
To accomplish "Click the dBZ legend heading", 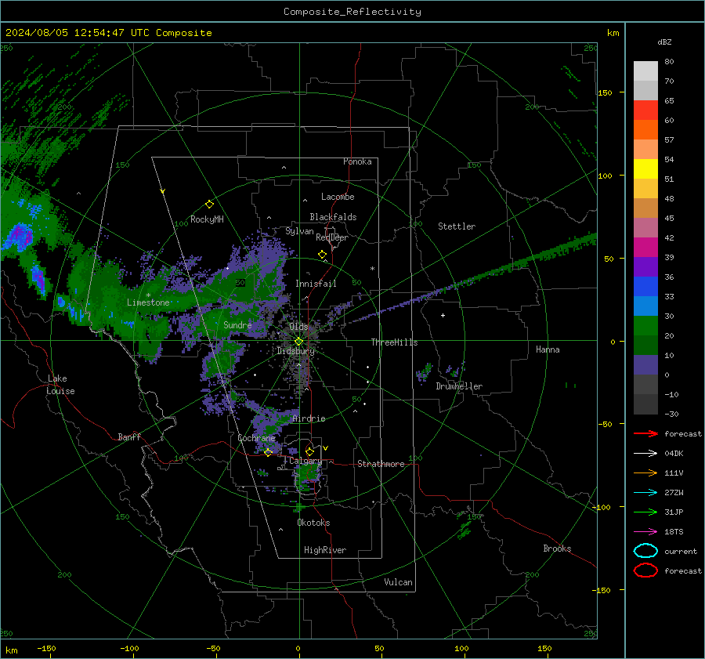I will click(x=664, y=42).
